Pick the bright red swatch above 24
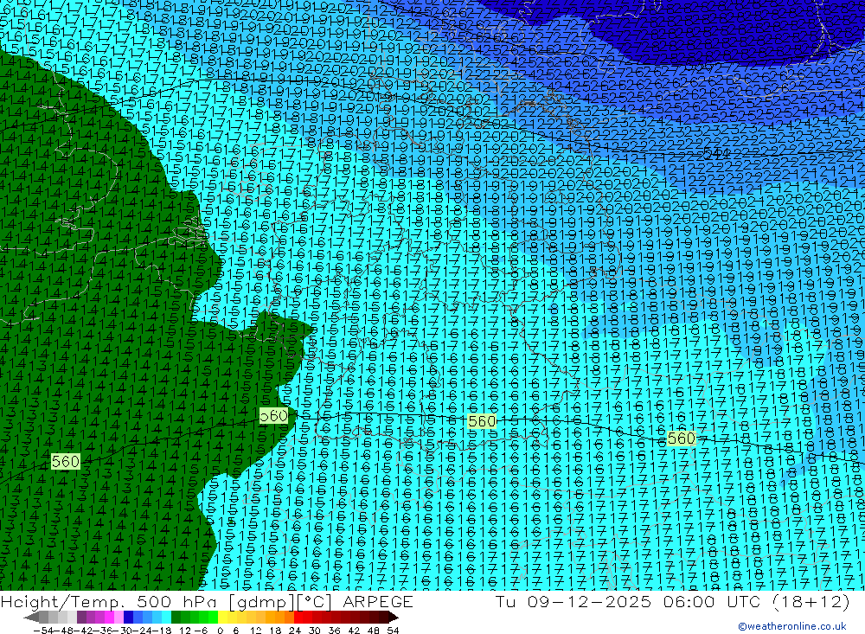Image resolution: width=865 pixels, height=634 pixels. click(x=300, y=617)
